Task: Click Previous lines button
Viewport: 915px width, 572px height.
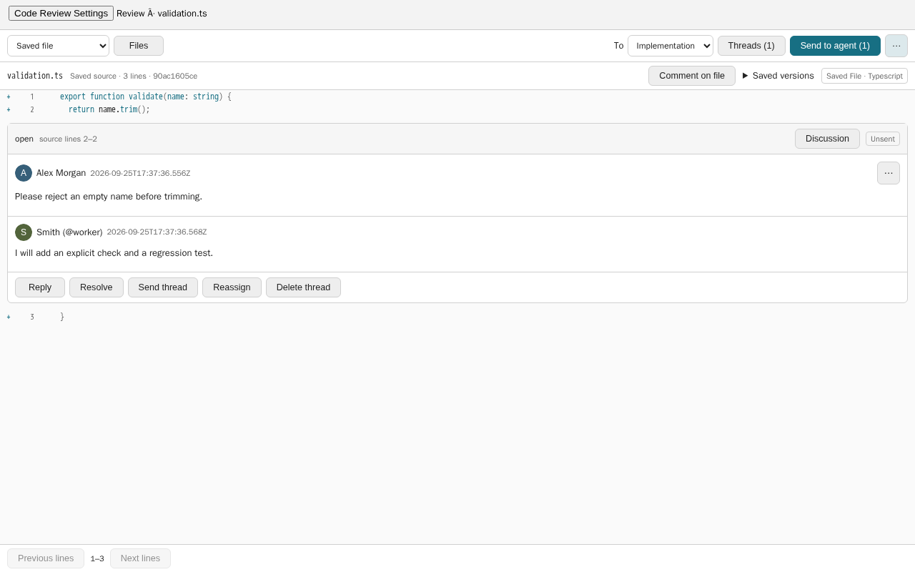Action: (46, 558)
